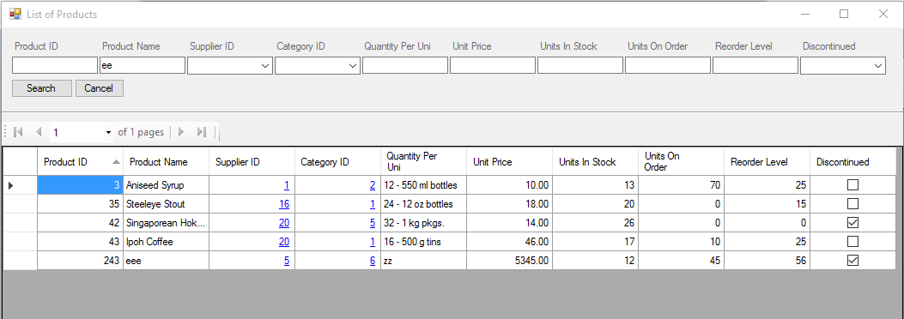Screen dimensions: 904x319
Task: Open the page number dropdown
Action: click(x=108, y=133)
